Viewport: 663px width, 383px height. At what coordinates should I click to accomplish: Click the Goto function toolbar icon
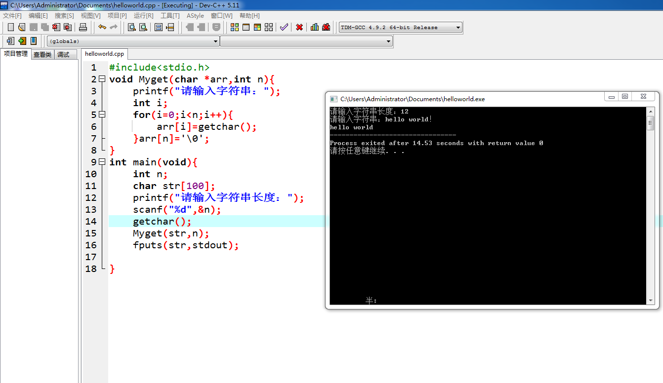click(x=159, y=27)
